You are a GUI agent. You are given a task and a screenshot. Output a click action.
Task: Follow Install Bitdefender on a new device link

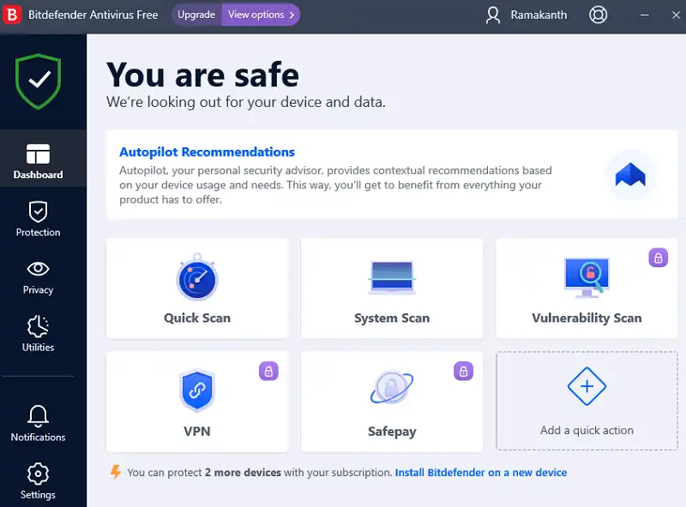click(480, 473)
